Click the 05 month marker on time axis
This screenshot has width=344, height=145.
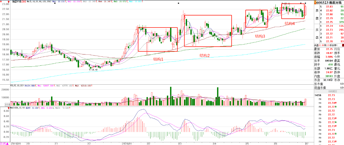point(247,143)
